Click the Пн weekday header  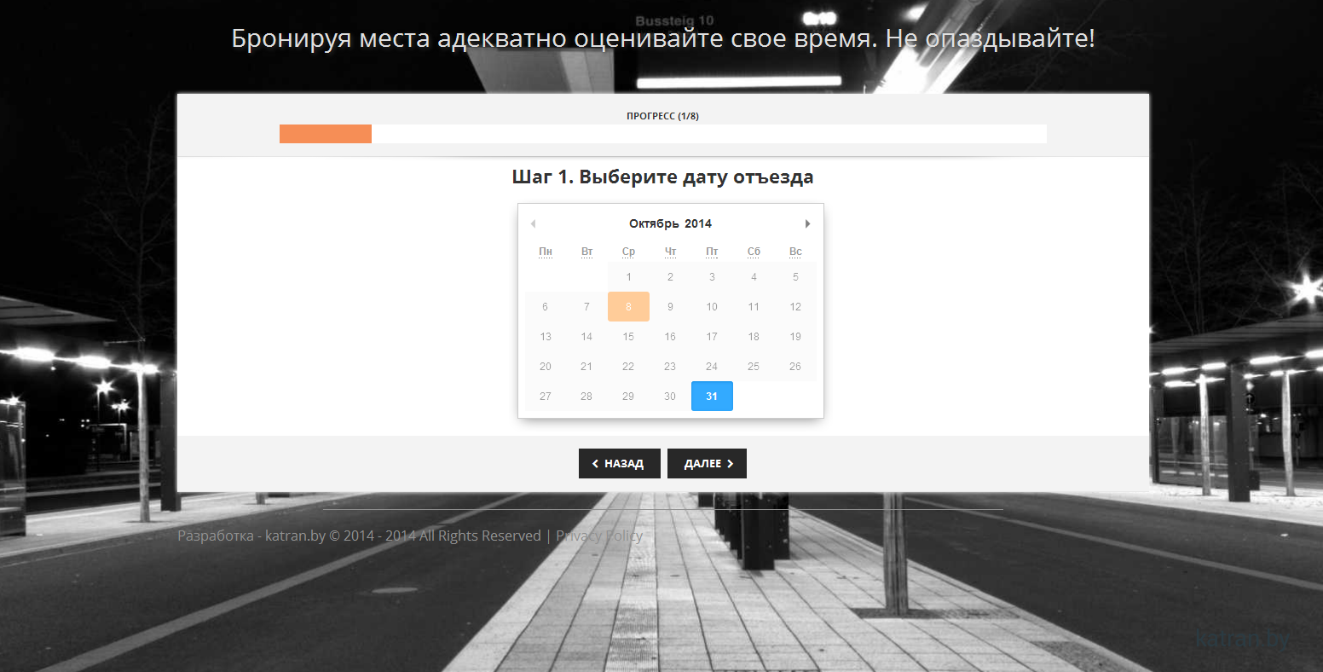546,252
